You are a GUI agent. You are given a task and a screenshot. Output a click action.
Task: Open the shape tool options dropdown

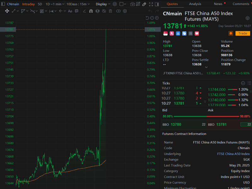click(27, 11)
